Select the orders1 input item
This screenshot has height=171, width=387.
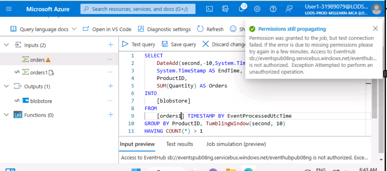pyautogui.click(x=39, y=73)
